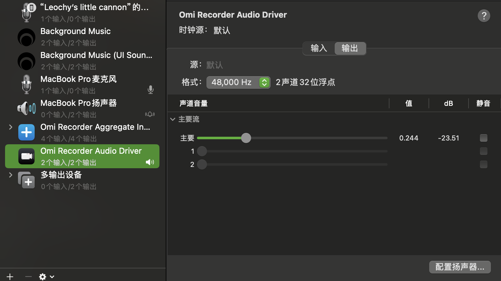Viewport: 501px width, 281px height.
Task: Add a new audio device with plus button
Action: coord(10,277)
